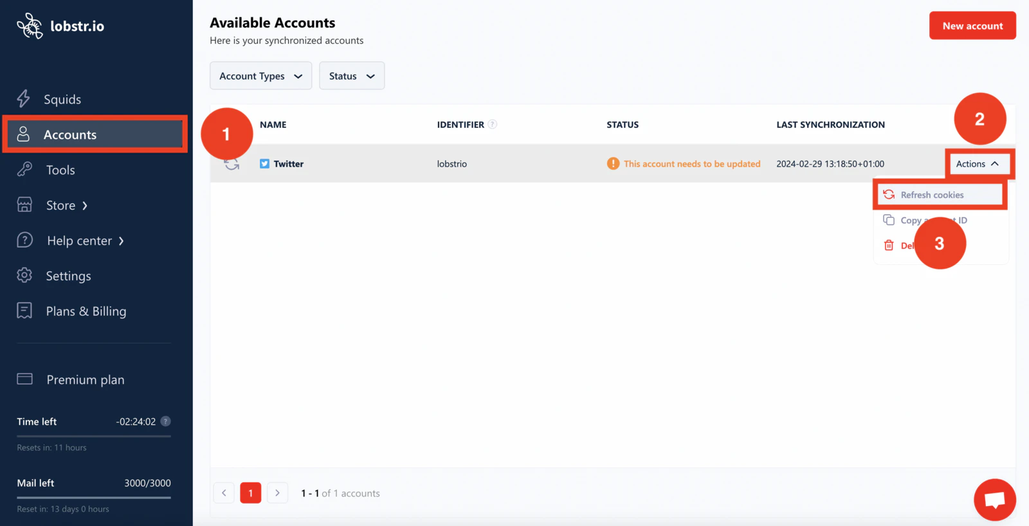1029x526 pixels.
Task: Click the sync icon beside Twitter row
Action: (232, 165)
